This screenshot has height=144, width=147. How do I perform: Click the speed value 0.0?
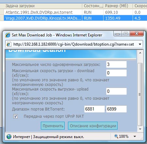(138, 12)
